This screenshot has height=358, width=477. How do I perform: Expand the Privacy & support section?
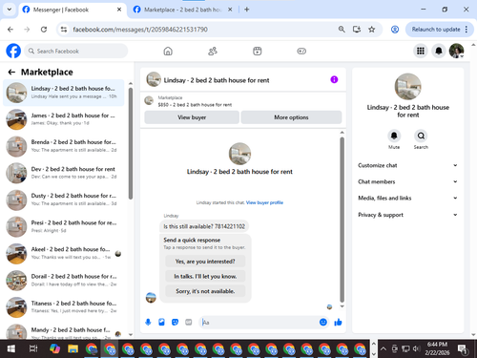coord(407,215)
